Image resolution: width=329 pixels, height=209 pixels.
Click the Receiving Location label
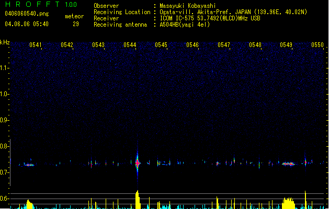coord(122,12)
